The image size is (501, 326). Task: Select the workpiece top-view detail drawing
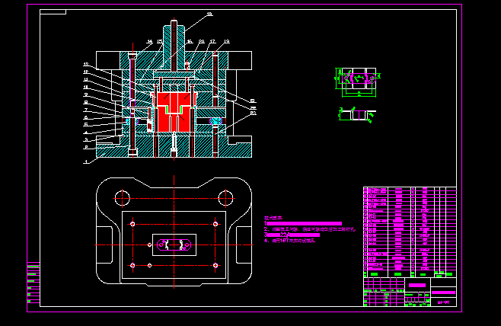(357, 82)
